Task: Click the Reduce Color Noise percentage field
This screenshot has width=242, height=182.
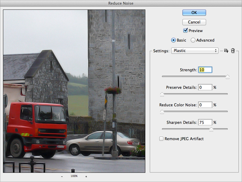Action: tap(205, 105)
